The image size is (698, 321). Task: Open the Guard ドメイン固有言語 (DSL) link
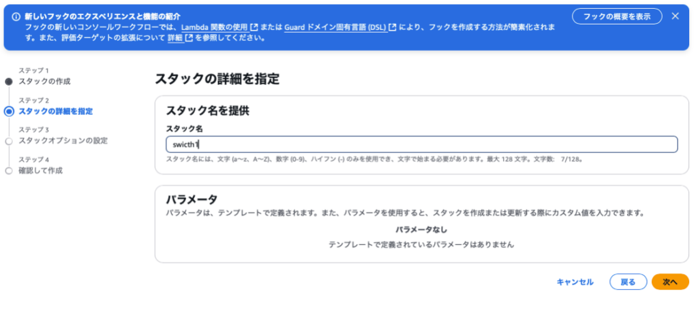pyautogui.click(x=333, y=27)
